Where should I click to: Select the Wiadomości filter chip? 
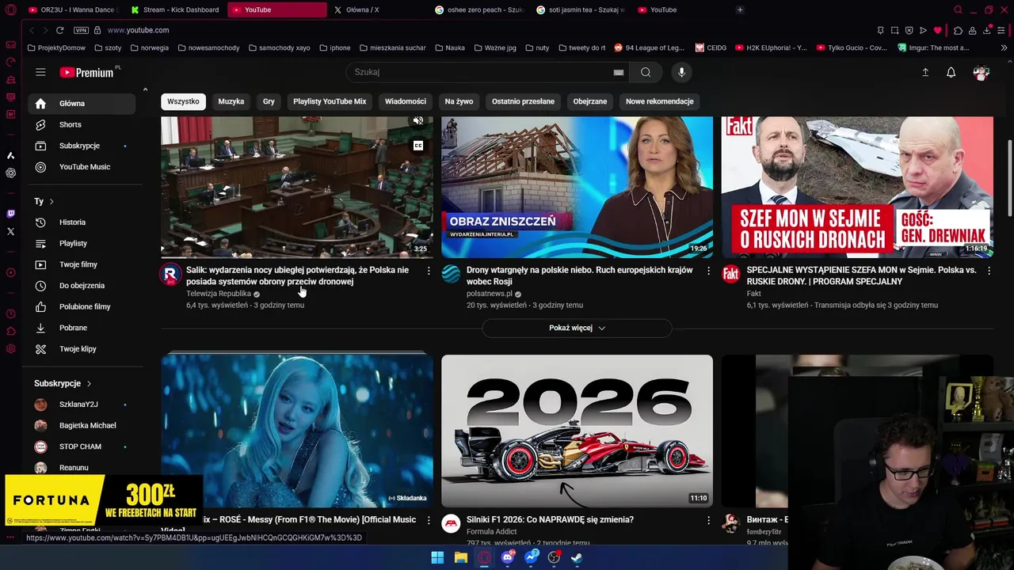pos(406,101)
